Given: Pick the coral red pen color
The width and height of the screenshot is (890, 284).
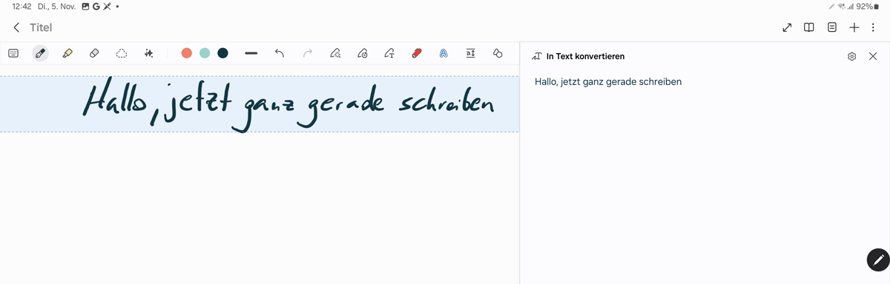Looking at the screenshot, I should click(187, 53).
